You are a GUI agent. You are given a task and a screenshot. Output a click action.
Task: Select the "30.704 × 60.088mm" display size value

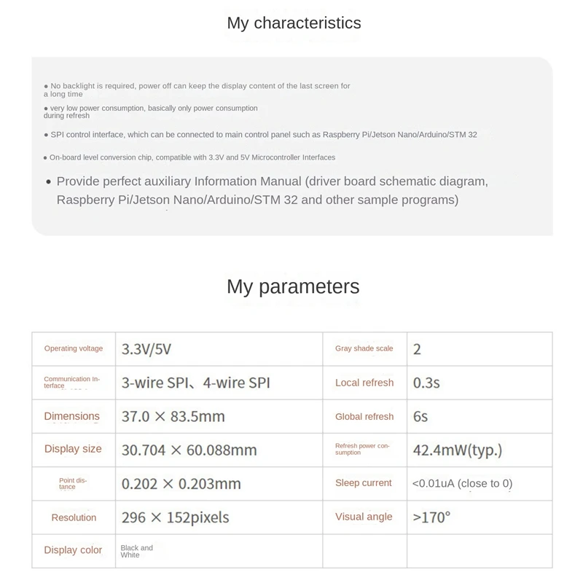[189, 450]
